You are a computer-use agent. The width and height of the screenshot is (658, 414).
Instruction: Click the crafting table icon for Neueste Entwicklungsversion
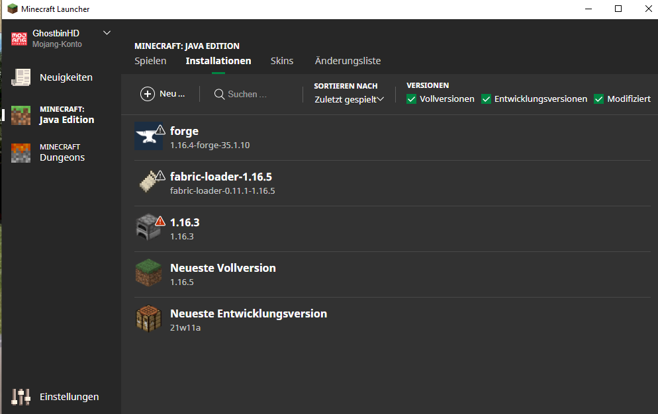click(x=148, y=319)
